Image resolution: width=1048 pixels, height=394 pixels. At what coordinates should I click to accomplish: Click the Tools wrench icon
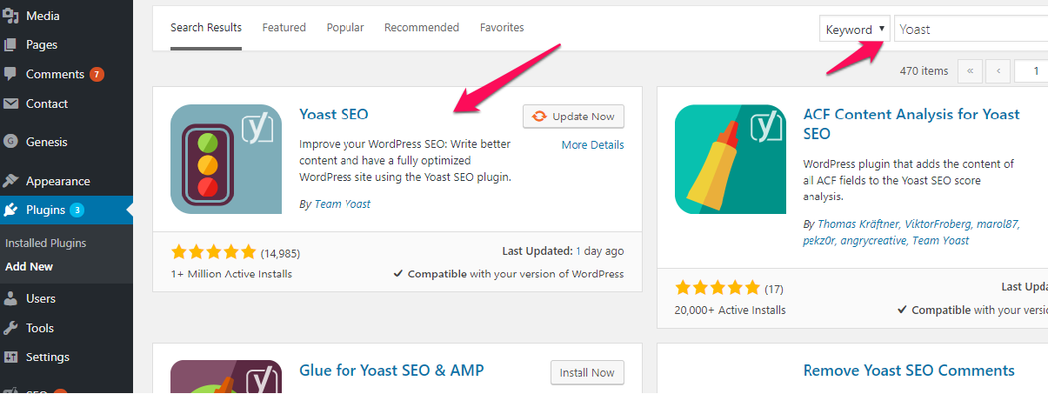tap(10, 328)
